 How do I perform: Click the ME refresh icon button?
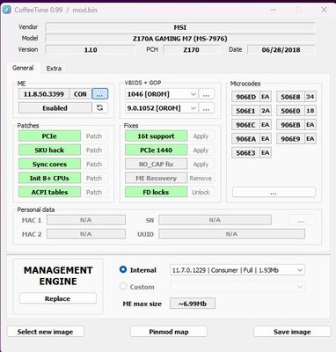click(99, 108)
